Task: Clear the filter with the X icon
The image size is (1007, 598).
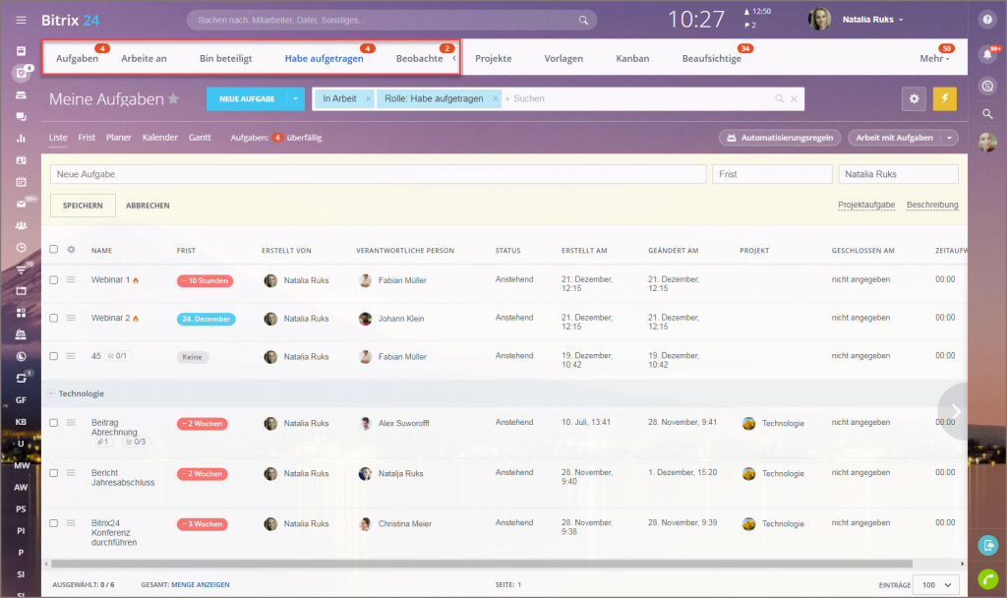Action: (x=794, y=99)
